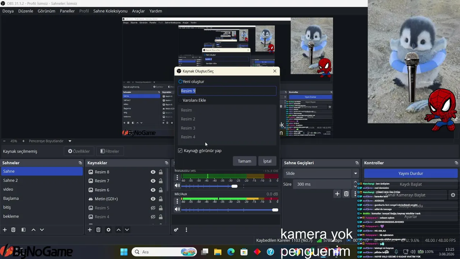Open the Dosya menu
The height and width of the screenshot is (259, 460).
pos(8,11)
